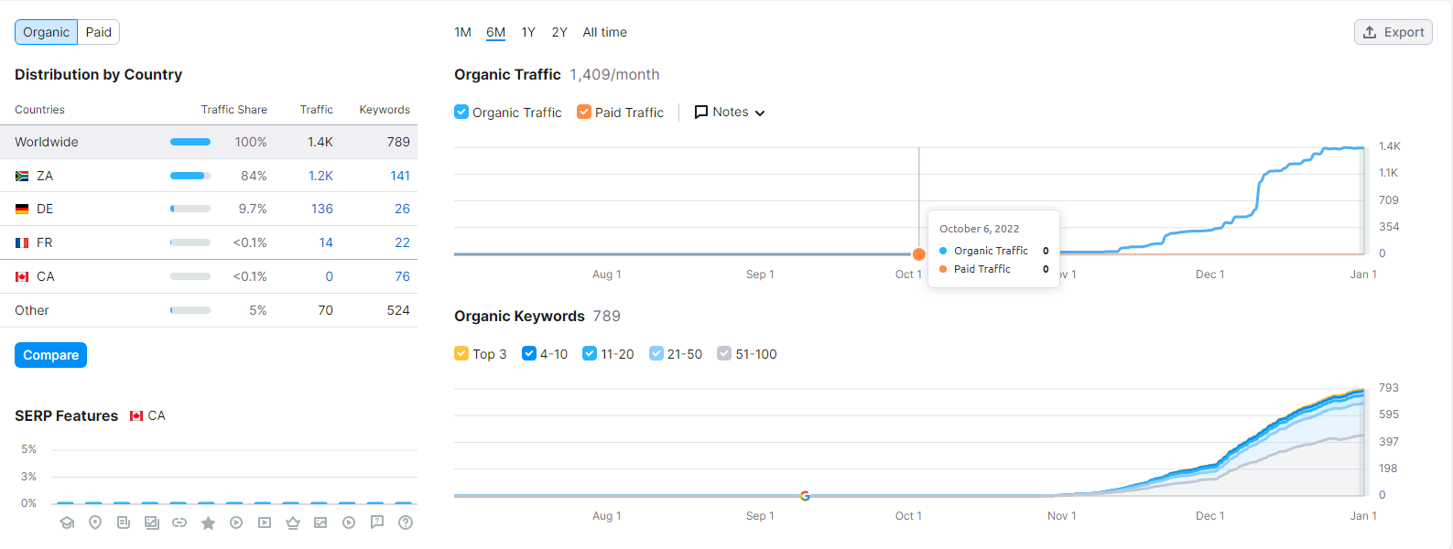Click the location pin SERP feature icon

coord(95,522)
